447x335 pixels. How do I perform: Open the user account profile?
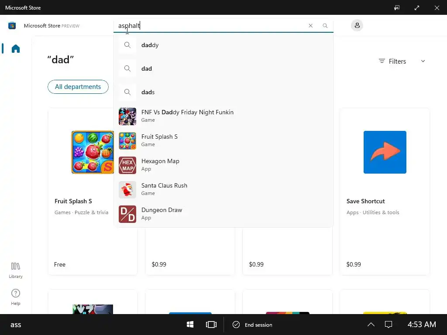[x=357, y=25]
